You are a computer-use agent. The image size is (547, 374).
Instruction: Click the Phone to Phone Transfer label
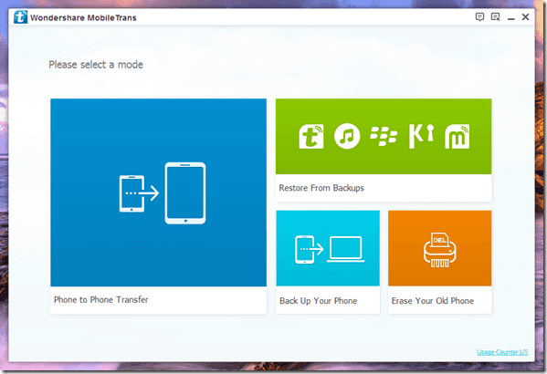click(100, 300)
